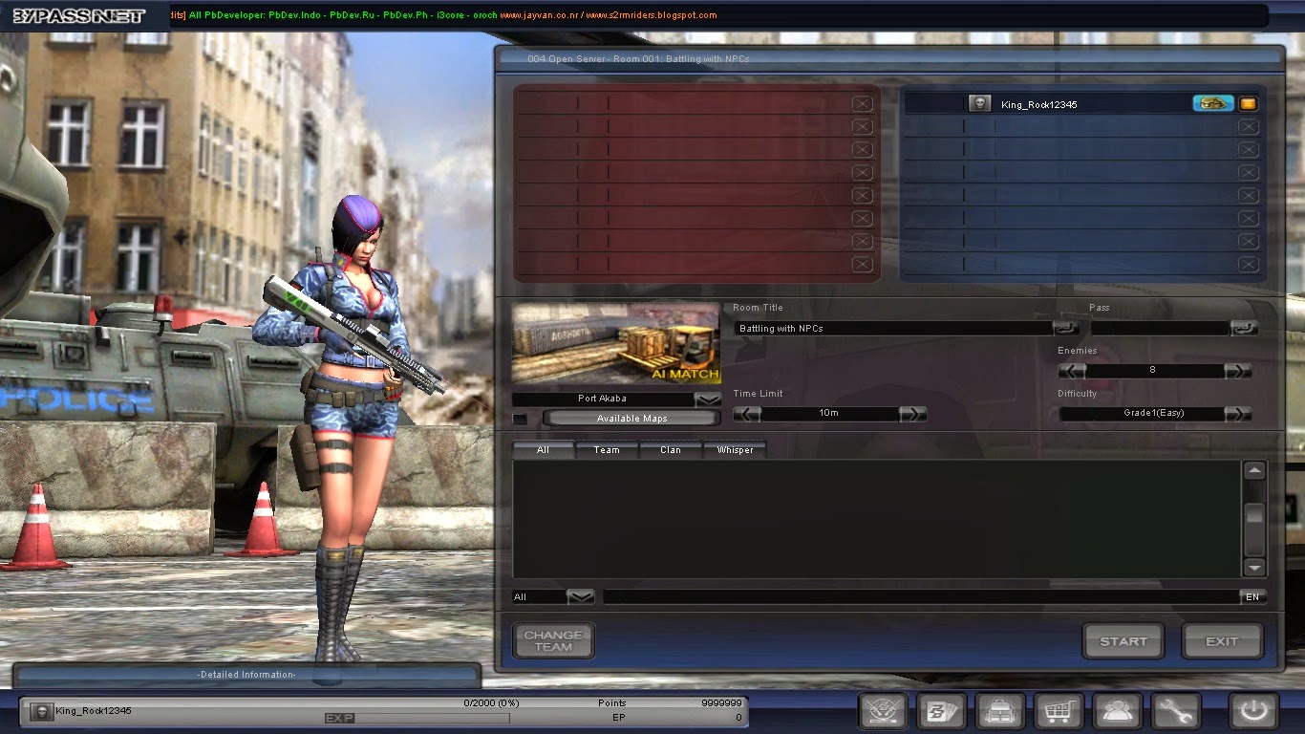The image size is (1305, 734).
Task: Click the King_Rock12345 name in blue team
Action: point(1038,104)
